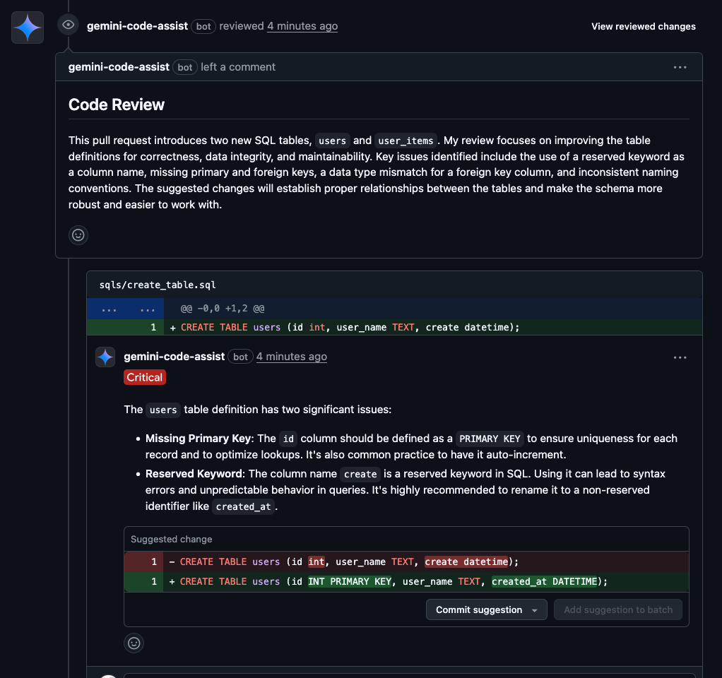
Task: Click the small sparkle avatar on the inline comment
Action: 105,357
